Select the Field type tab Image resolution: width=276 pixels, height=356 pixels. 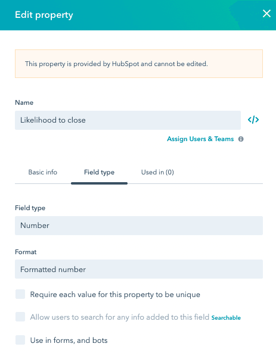tap(99, 172)
